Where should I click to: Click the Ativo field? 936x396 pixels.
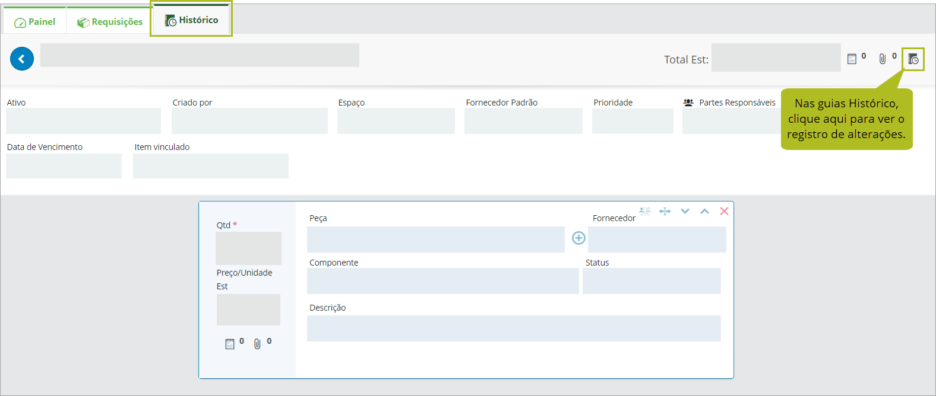click(x=83, y=121)
